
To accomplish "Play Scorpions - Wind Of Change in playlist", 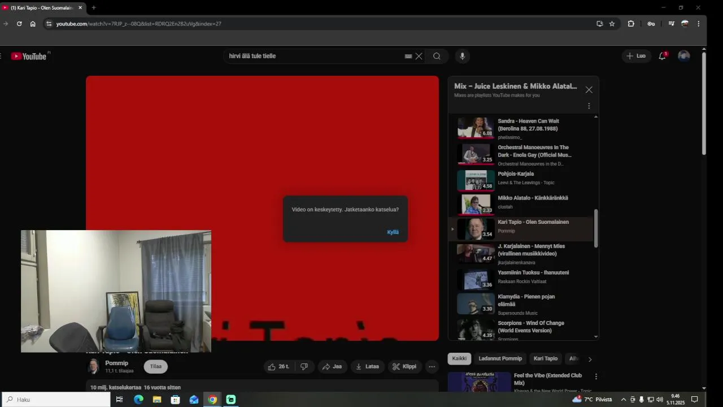I will (x=521, y=329).
